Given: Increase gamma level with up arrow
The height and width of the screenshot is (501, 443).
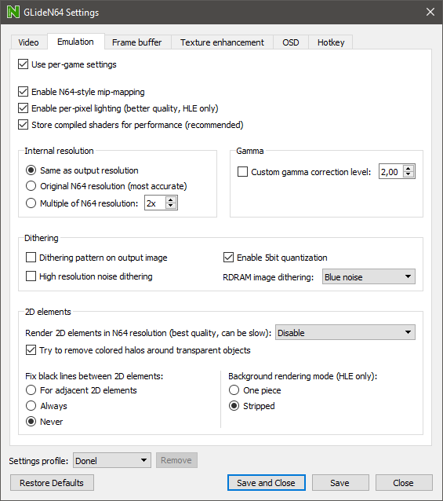Looking at the screenshot, I should pyautogui.click(x=409, y=168).
